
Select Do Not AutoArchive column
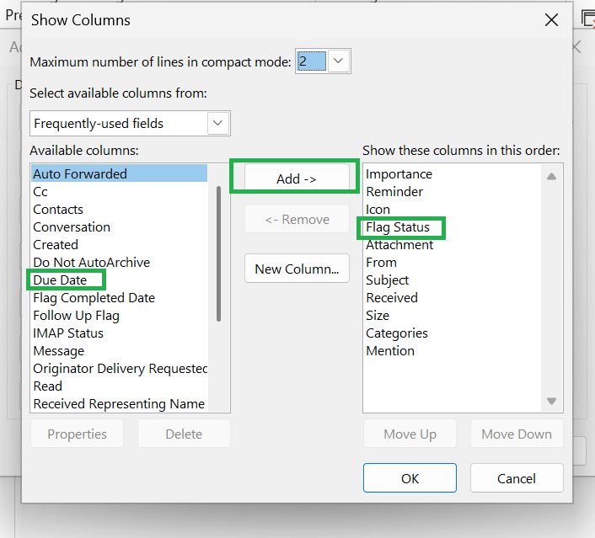click(119, 263)
